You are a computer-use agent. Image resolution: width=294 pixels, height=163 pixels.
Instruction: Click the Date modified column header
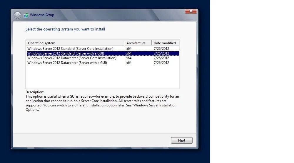click(x=165, y=43)
